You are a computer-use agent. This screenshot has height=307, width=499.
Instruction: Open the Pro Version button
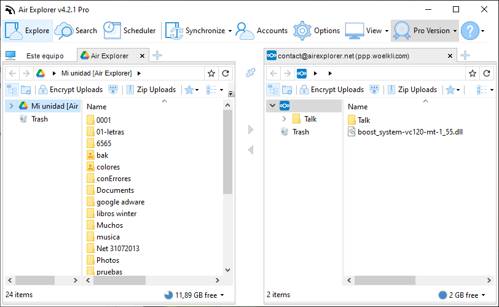pyautogui.click(x=425, y=31)
